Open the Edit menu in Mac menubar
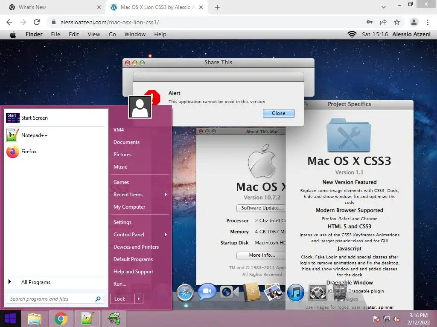 (x=74, y=34)
